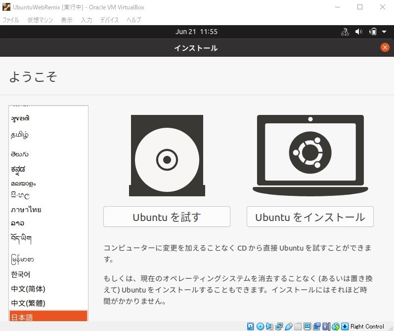The width and height of the screenshot is (394, 331).
Task: Click the Ubuntu battery indicator icon
Action: (373, 32)
